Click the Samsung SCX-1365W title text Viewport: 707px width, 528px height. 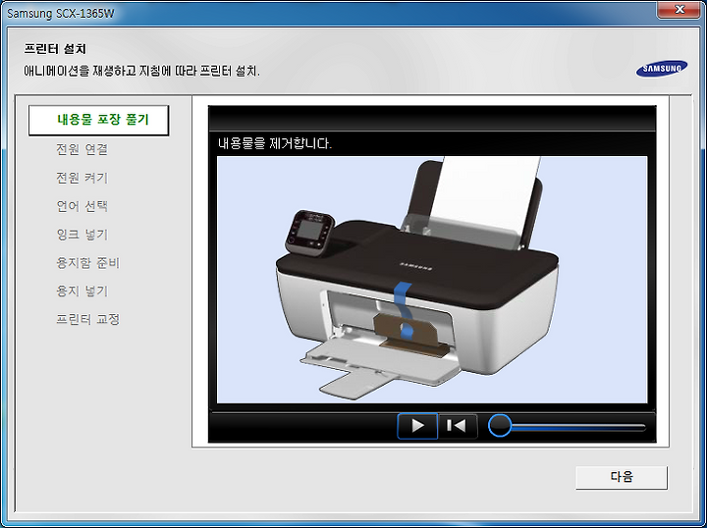pyautogui.click(x=61, y=14)
